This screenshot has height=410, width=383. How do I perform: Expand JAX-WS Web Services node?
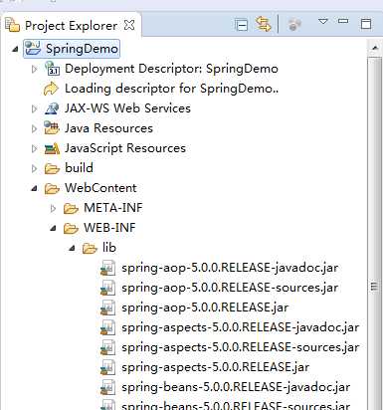[x=34, y=108]
